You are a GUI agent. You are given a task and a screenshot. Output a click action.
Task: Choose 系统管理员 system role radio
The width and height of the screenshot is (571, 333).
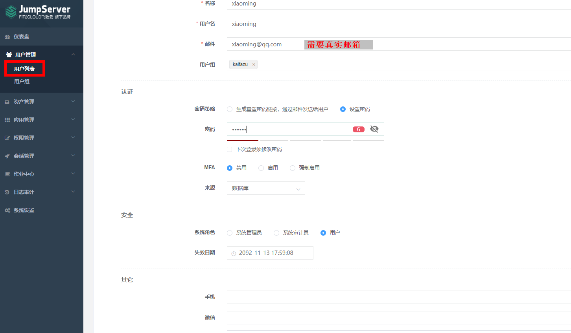(230, 233)
